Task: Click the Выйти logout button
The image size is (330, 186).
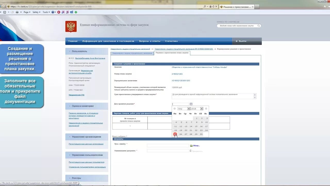Action: coord(243,41)
